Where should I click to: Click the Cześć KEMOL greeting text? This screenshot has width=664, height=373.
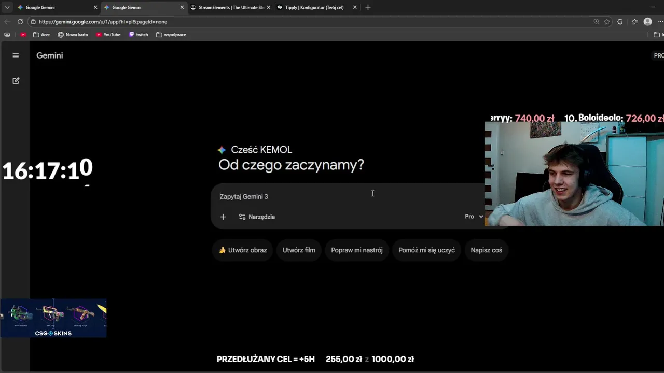[x=261, y=150]
